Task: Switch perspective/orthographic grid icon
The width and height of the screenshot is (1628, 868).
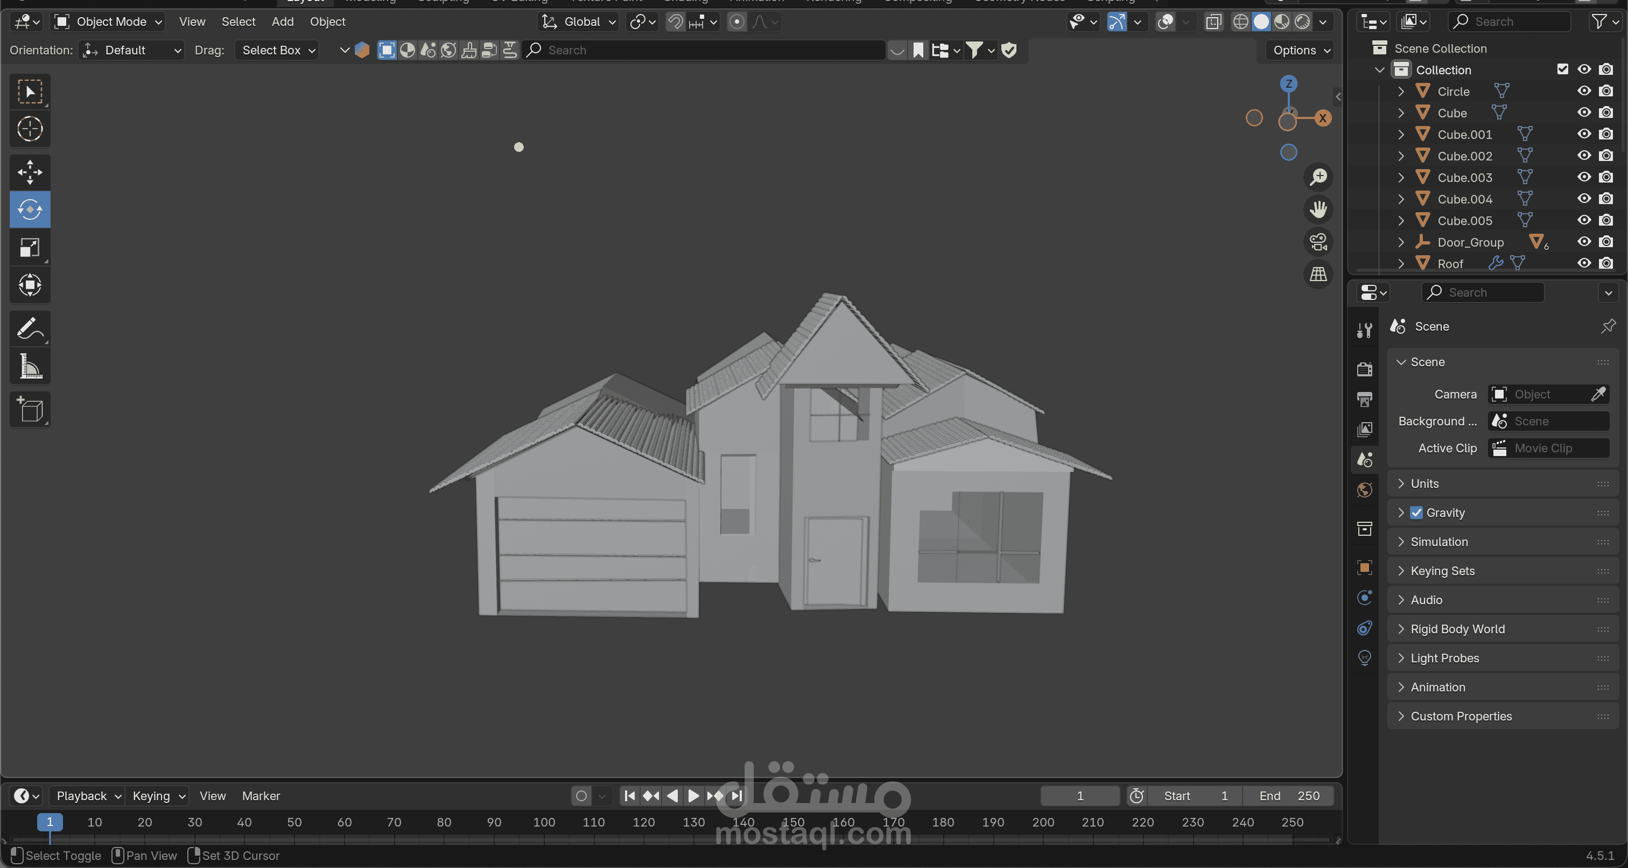Action: click(x=1318, y=275)
